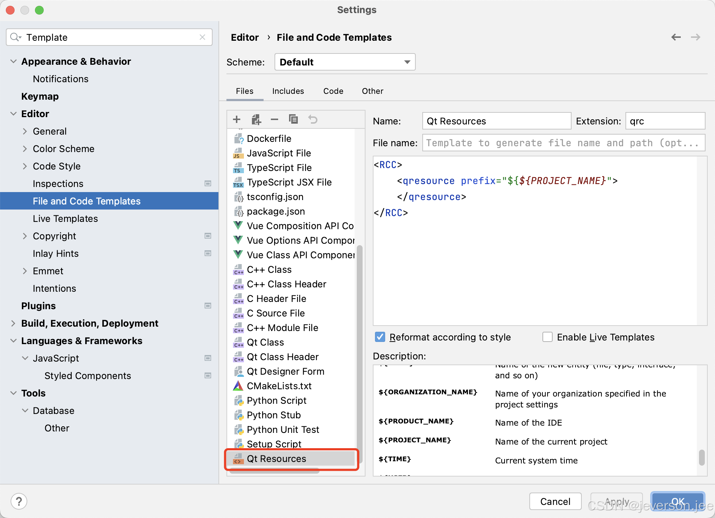The width and height of the screenshot is (715, 518).
Task: Select Qt Class Header template
Action: (283, 357)
